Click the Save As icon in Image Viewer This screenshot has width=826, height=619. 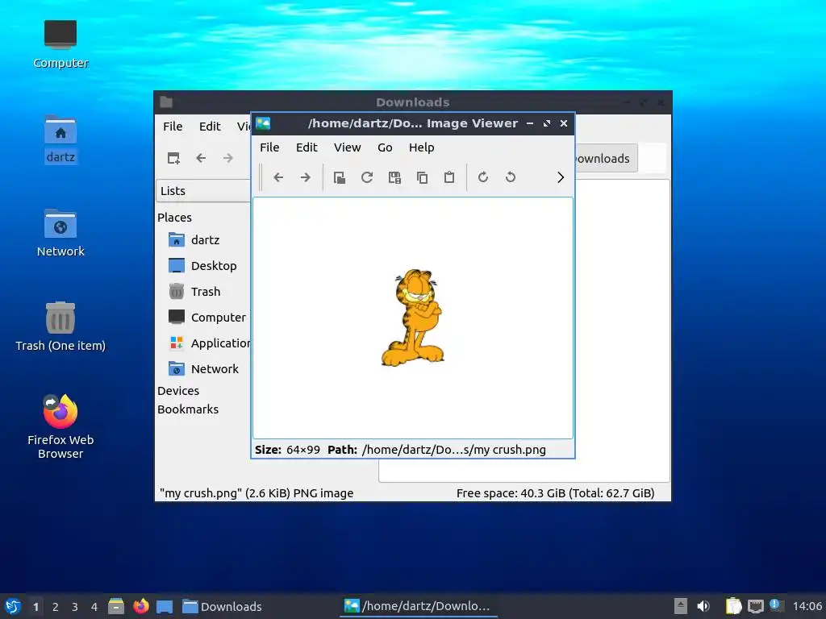tap(394, 177)
